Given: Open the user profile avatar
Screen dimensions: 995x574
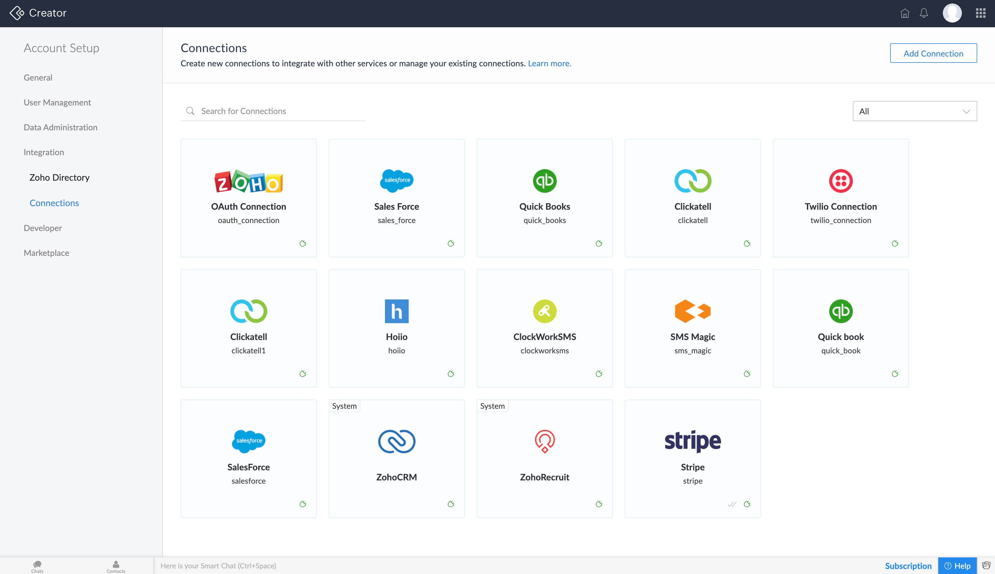Looking at the screenshot, I should [952, 13].
